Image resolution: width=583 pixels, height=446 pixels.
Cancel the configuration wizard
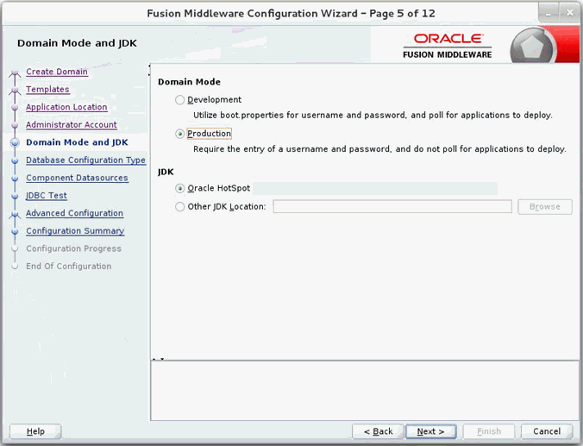pos(547,431)
